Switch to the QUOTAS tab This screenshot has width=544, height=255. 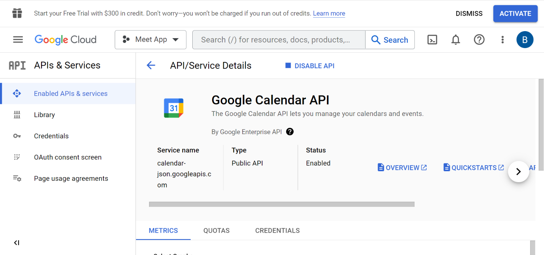coord(216,231)
